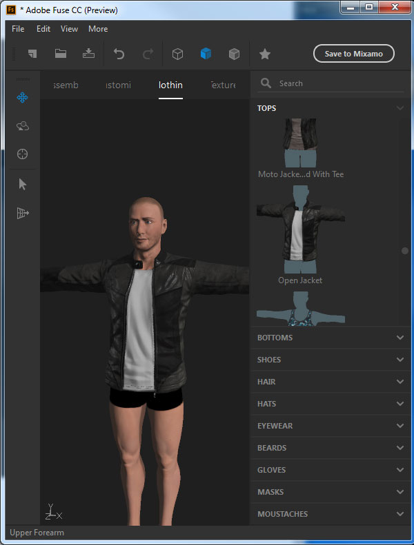
Task: Expand the MASKS section
Action: pos(331,492)
